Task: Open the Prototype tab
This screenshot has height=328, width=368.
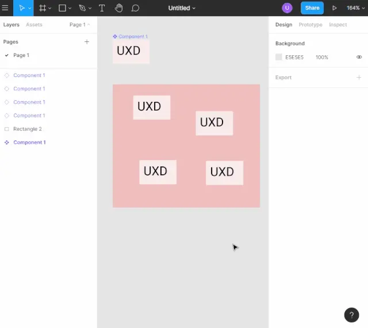Action: (310, 25)
